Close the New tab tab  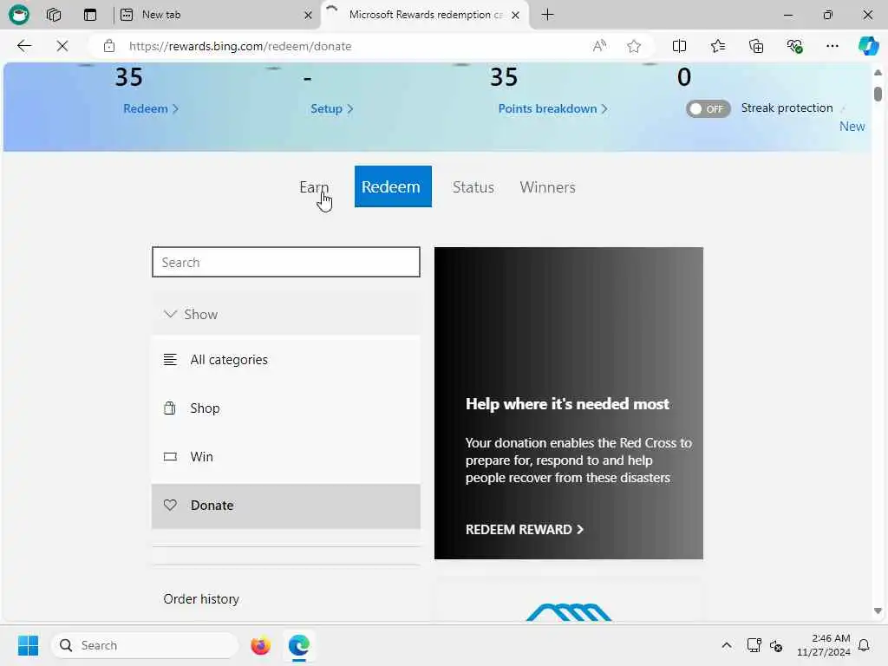308,16
